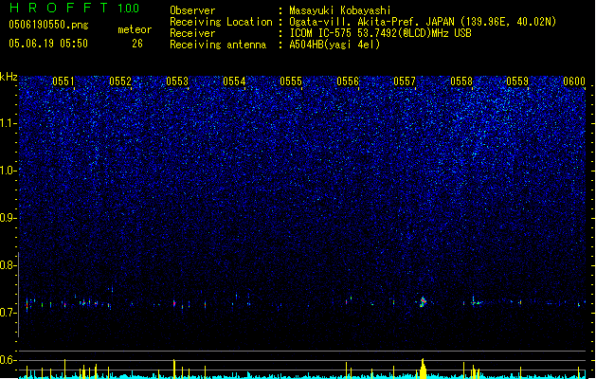Screen dimensions: 596x379
Task: Click the 0552 time marker
Action: point(120,81)
